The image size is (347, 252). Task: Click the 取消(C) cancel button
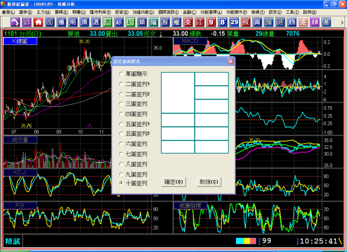(209, 182)
